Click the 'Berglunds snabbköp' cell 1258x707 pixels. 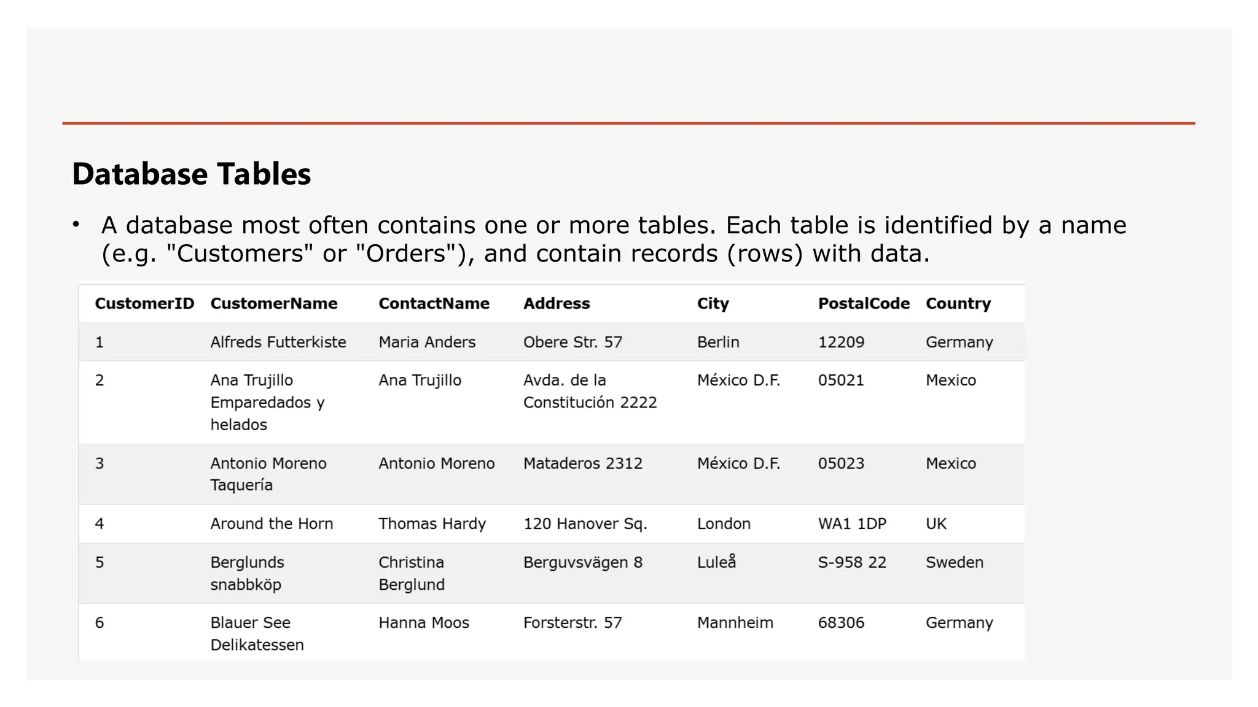pos(247,573)
